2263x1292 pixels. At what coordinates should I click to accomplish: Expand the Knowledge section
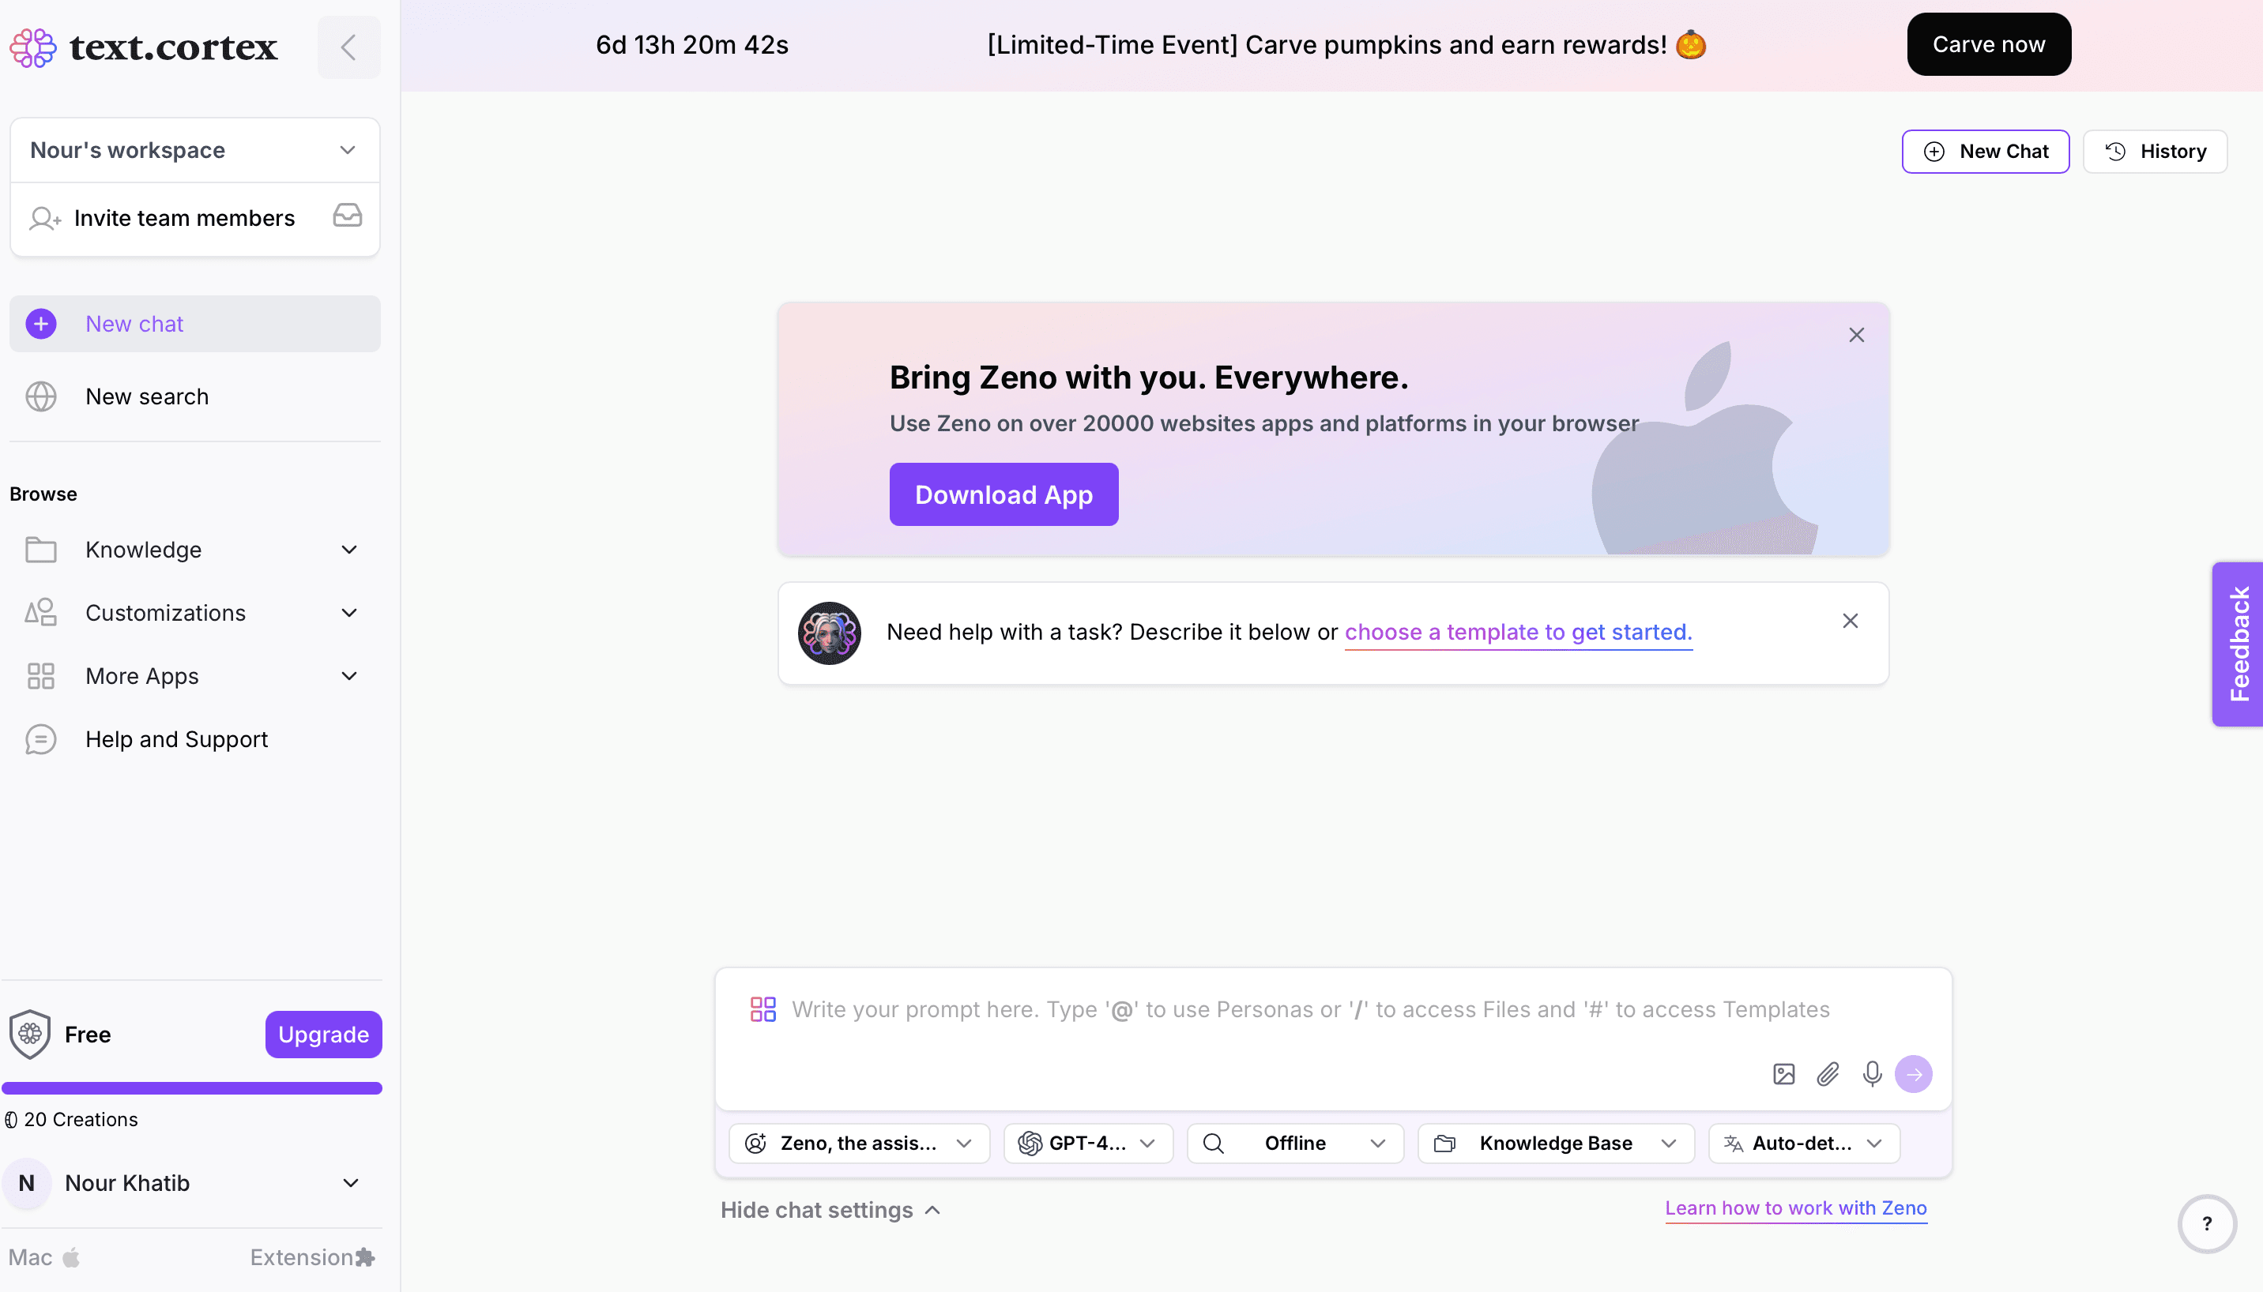tap(348, 550)
